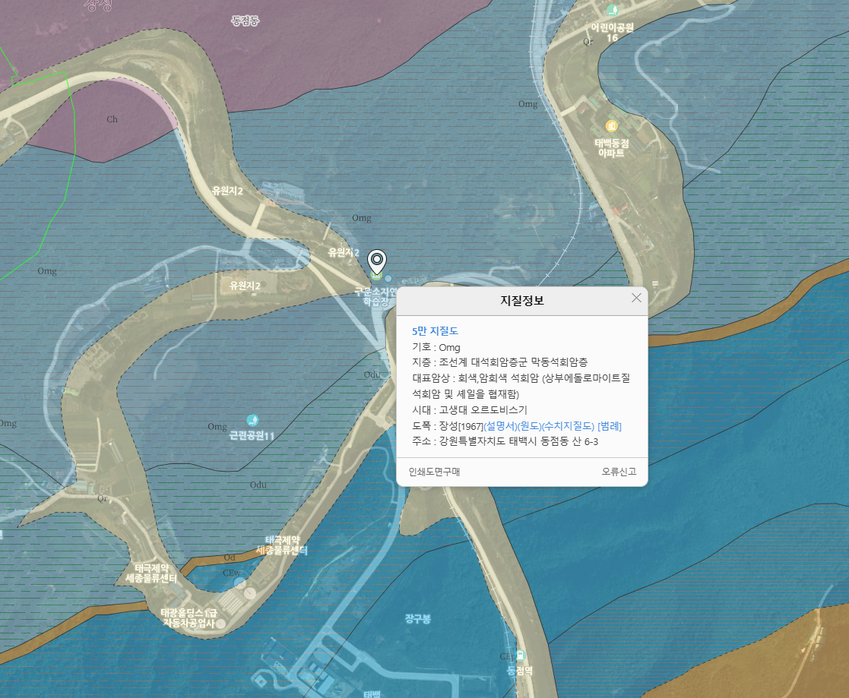Open the 5만 지질도 link
This screenshot has width=849, height=698.
pos(435,331)
